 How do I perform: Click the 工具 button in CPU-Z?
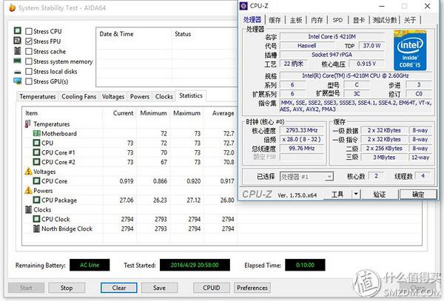(337, 195)
